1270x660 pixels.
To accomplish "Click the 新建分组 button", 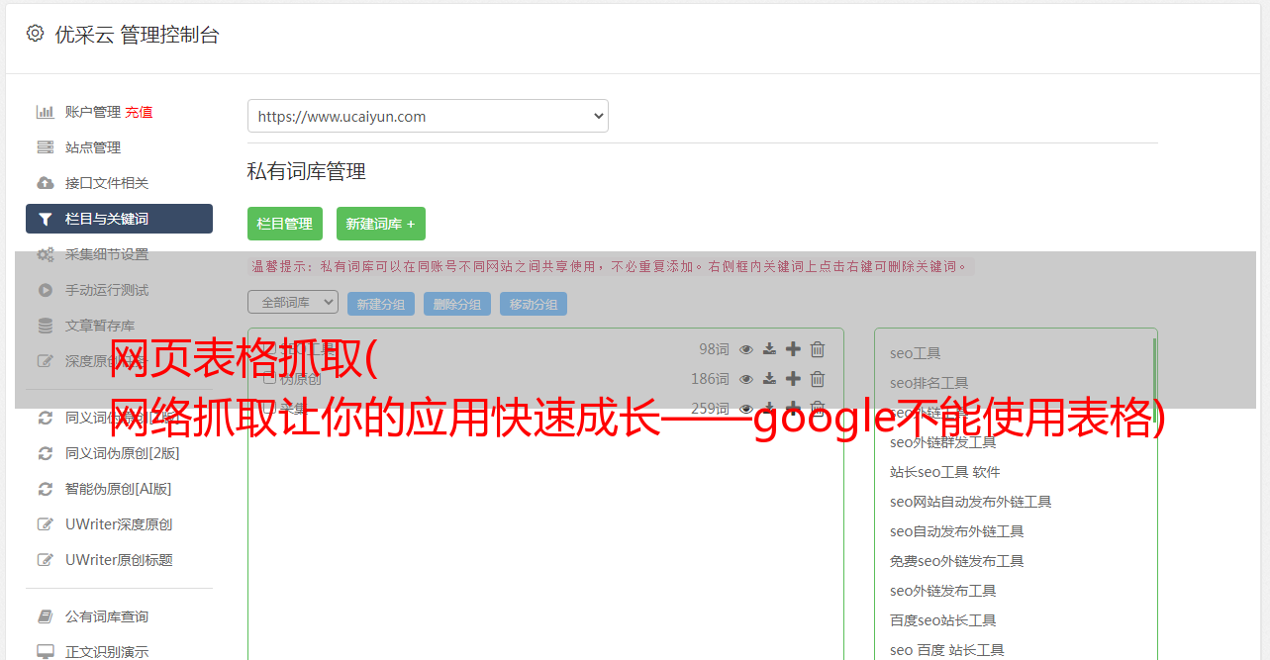I will 381,304.
